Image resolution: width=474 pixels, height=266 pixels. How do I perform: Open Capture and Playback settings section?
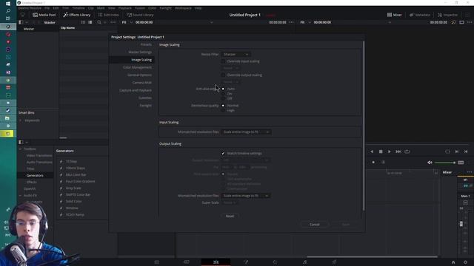pyautogui.click(x=136, y=90)
